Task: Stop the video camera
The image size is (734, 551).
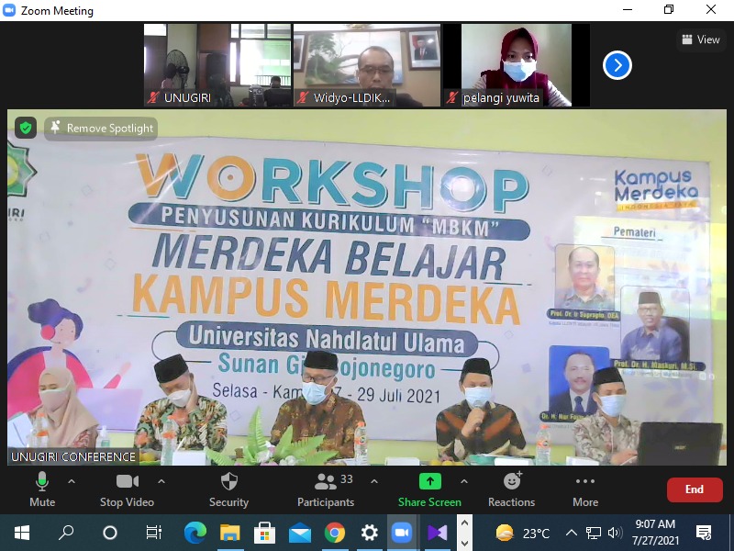Action: [127, 490]
